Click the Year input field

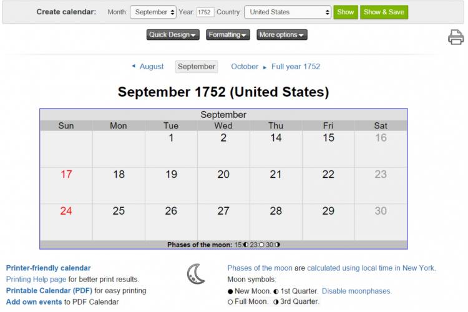205,12
